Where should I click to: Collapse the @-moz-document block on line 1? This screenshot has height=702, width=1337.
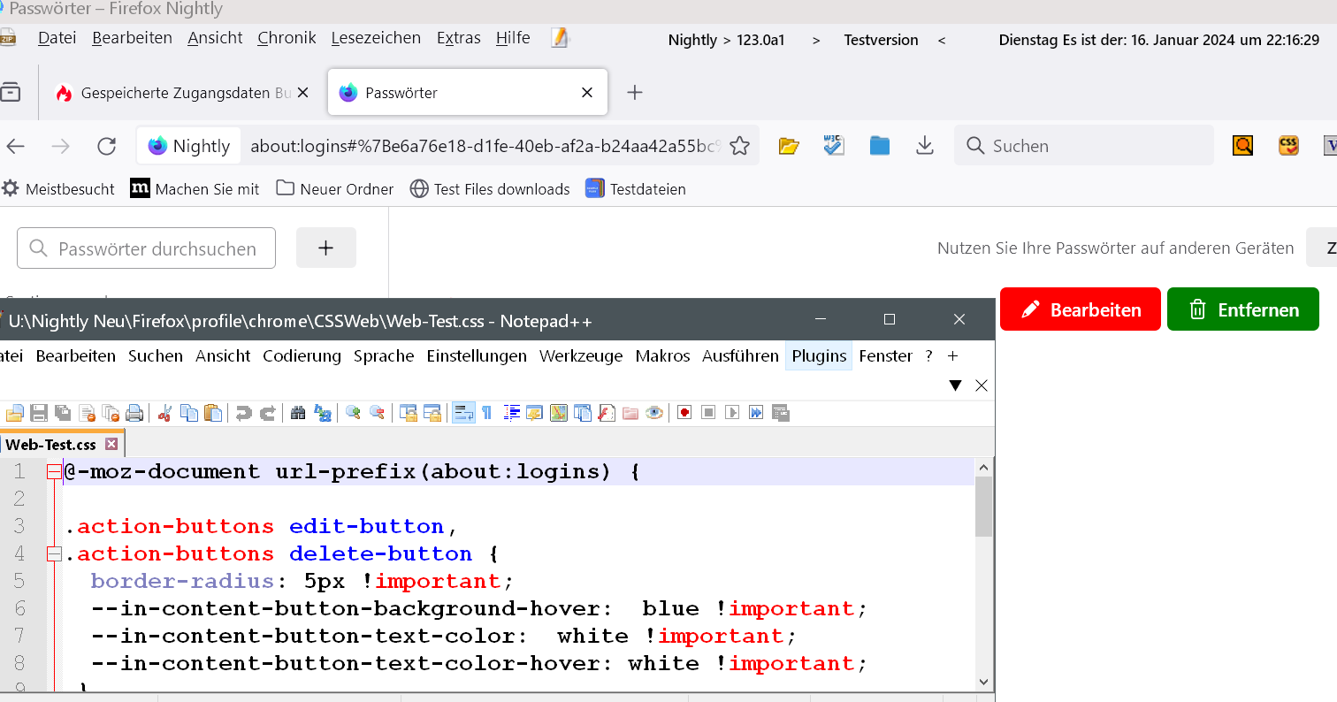click(54, 472)
